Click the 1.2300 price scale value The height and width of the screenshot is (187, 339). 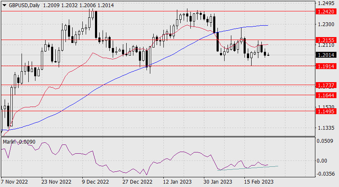pos(326,24)
